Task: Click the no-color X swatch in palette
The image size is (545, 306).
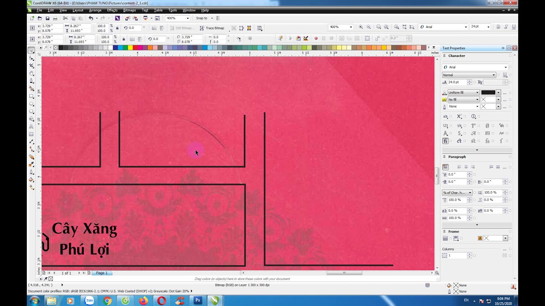Action: pyautogui.click(x=55, y=48)
